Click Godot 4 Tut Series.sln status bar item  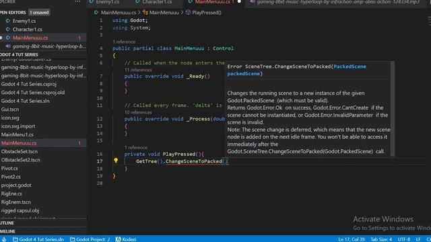[x=38, y=239]
